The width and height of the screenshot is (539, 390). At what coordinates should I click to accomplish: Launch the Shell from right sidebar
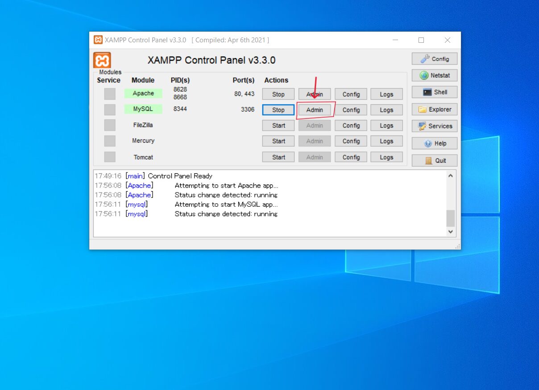point(435,92)
